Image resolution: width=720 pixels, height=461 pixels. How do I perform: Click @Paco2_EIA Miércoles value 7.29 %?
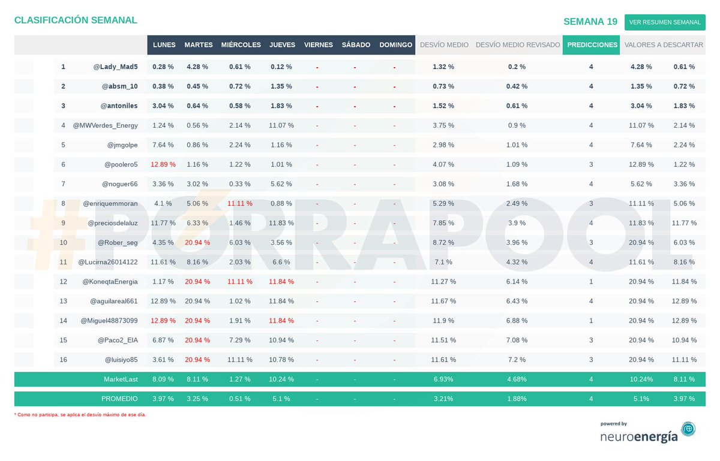coord(240,340)
